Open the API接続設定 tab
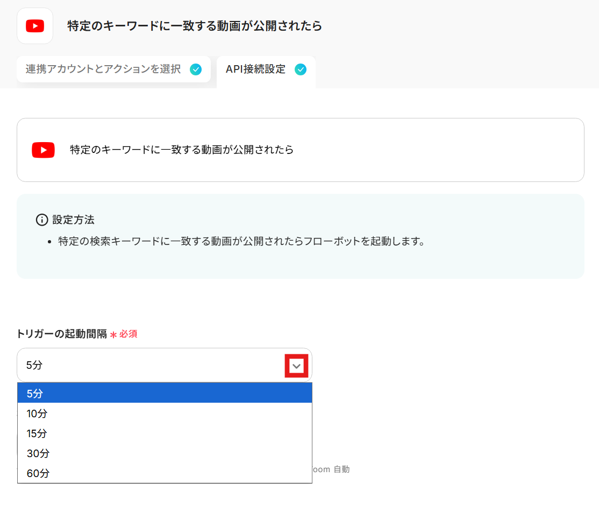The image size is (599, 505). click(256, 69)
